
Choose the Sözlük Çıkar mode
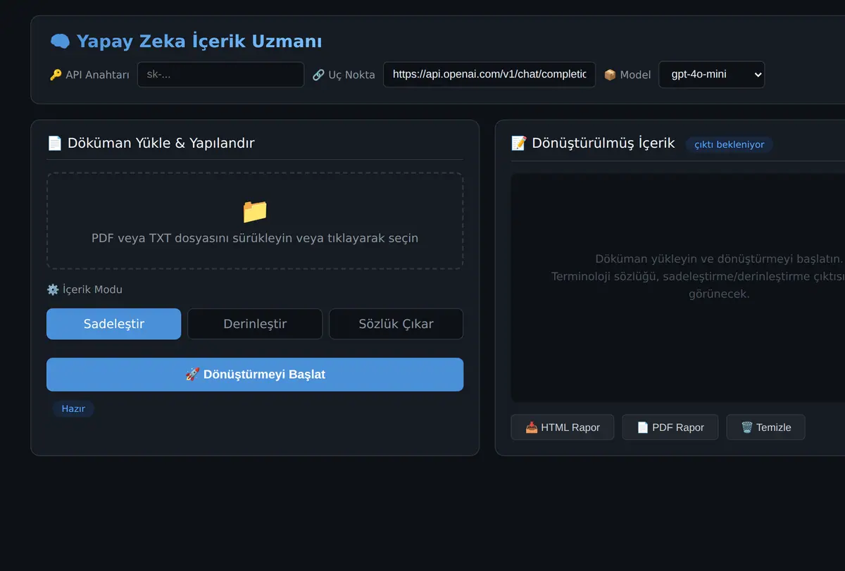point(396,324)
